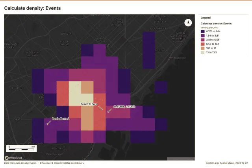Select the 1.84 to 3.81 legend swatch
The height and width of the screenshot is (168, 252).
pos(202,36)
